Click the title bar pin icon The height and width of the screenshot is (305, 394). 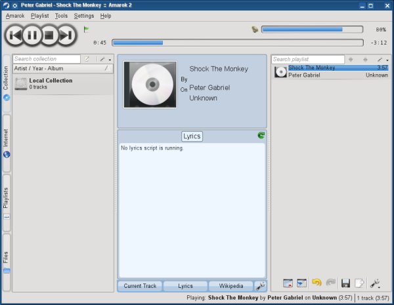(x=15, y=5)
